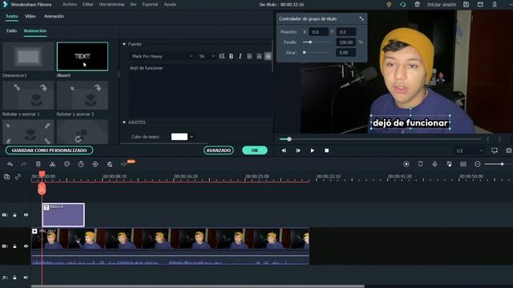Select the Desvanecer1 animation preset

click(28, 57)
